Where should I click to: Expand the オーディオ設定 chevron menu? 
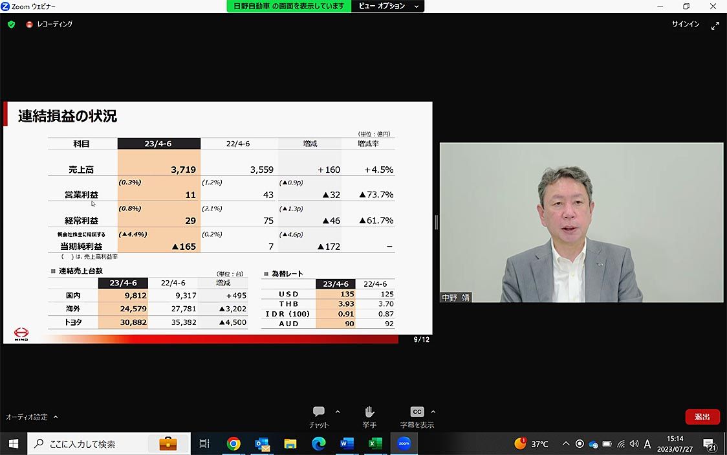(x=56, y=417)
